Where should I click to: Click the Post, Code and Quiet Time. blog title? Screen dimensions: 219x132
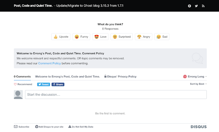(33, 6)
